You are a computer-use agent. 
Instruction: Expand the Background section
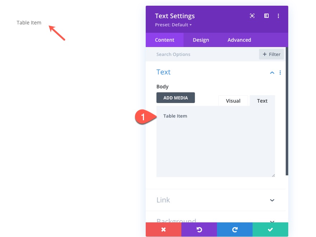pyautogui.click(x=272, y=221)
